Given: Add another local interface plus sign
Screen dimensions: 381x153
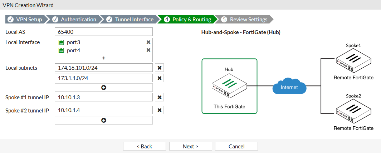Looking at the screenshot, I should (104, 58).
